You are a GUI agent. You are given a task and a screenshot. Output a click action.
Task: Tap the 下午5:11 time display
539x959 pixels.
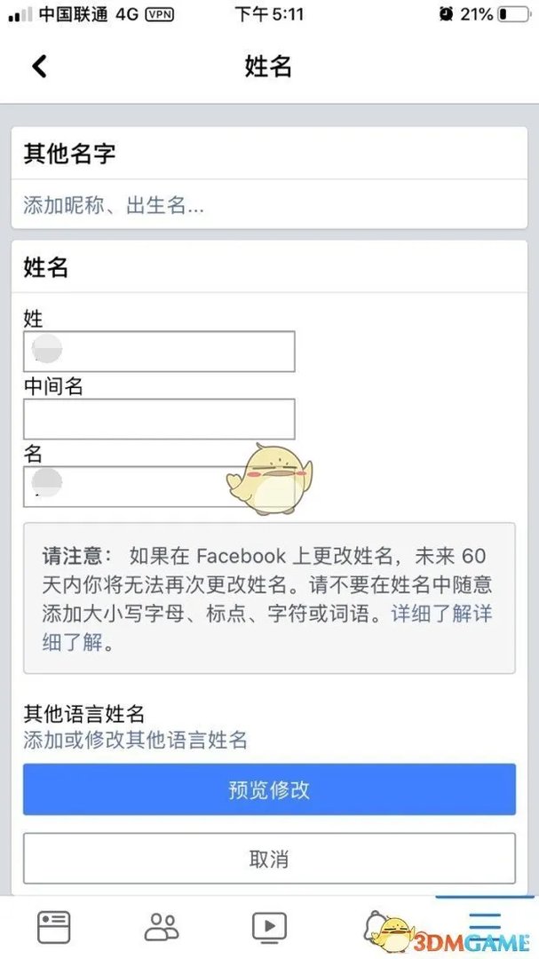pyautogui.click(x=269, y=13)
